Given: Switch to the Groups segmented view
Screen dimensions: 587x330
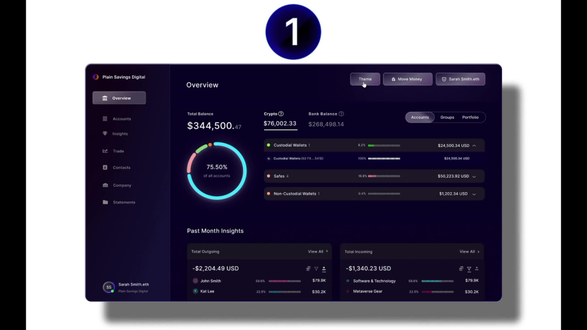Looking at the screenshot, I should point(447,117).
